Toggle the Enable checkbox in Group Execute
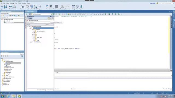Image resolution: width=175 pixels, height=98 pixels. tap(28, 19)
